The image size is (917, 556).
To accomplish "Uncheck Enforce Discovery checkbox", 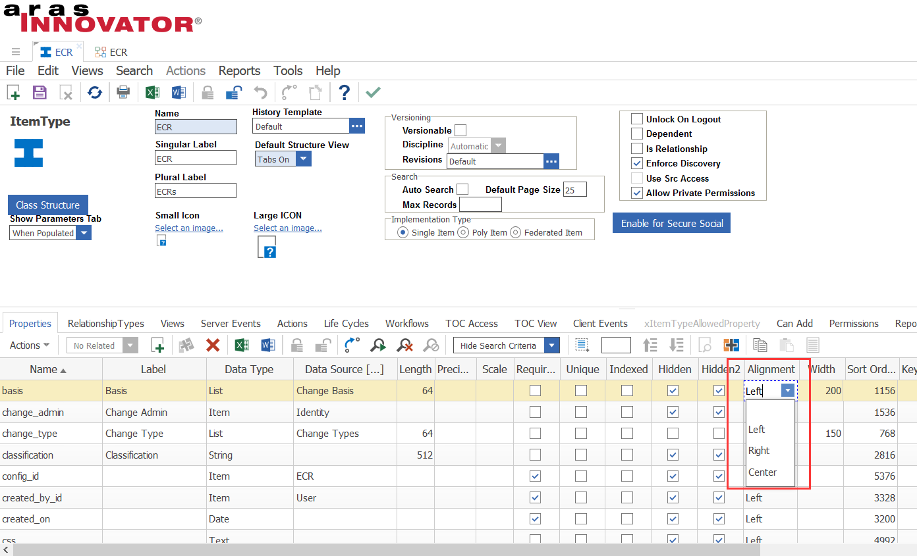I will (x=637, y=163).
